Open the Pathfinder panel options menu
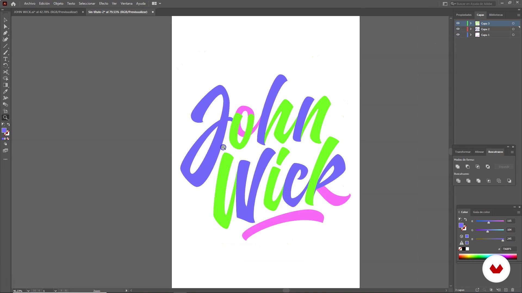This screenshot has height=293, width=522. [x=512, y=152]
